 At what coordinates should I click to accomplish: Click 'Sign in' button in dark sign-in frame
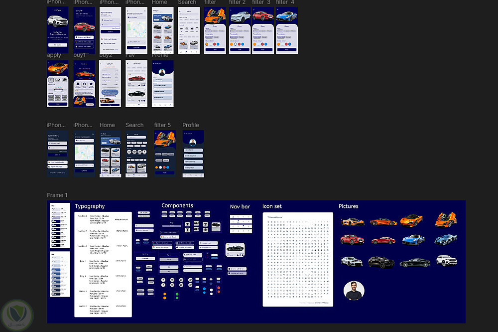coord(57,155)
